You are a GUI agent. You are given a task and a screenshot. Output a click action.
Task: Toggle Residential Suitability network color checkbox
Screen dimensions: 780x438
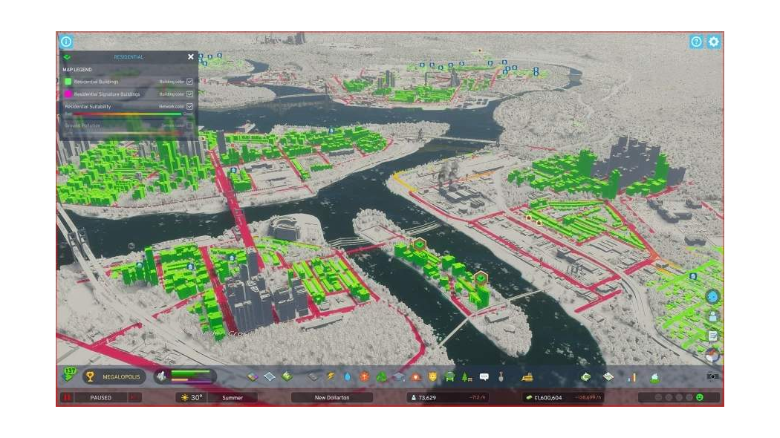(x=189, y=106)
